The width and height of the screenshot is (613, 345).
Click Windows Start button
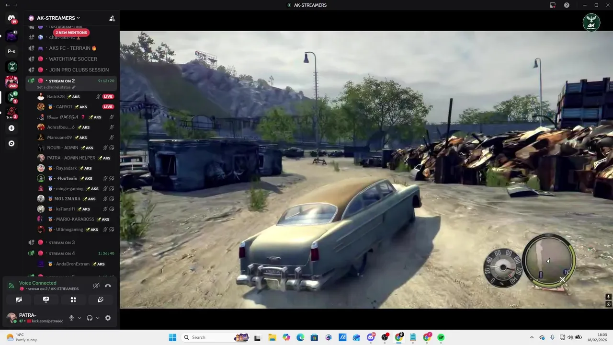(172, 337)
